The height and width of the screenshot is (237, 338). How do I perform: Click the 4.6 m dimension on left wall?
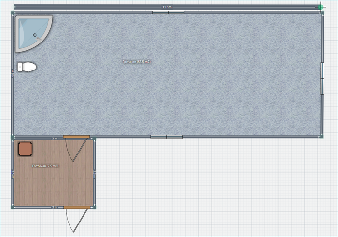click(x=12, y=74)
